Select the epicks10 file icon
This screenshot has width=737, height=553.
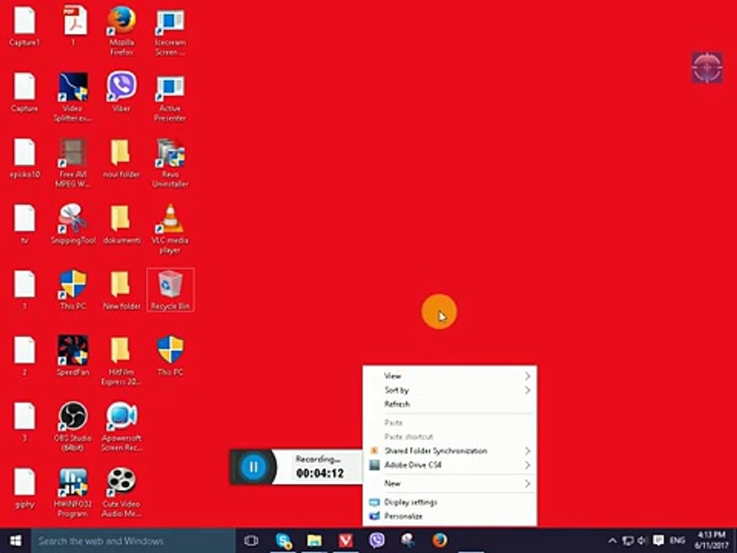pyautogui.click(x=25, y=159)
